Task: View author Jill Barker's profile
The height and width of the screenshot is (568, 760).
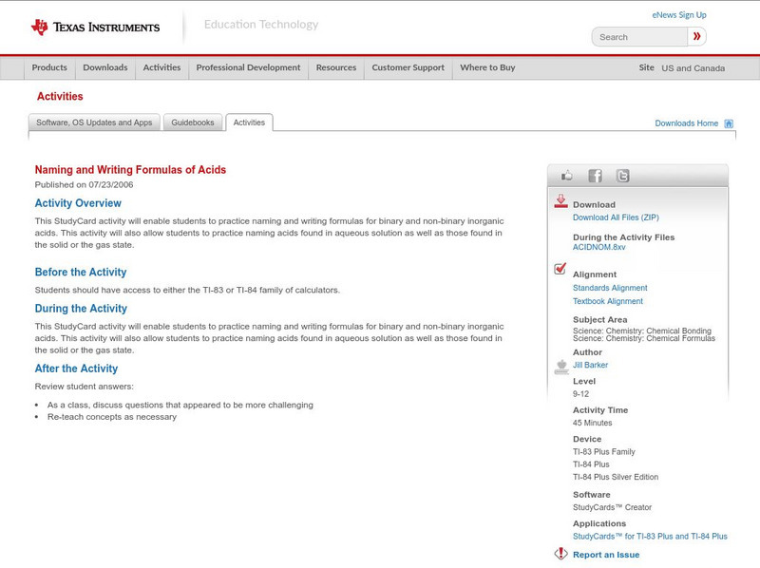Action: coord(590,365)
